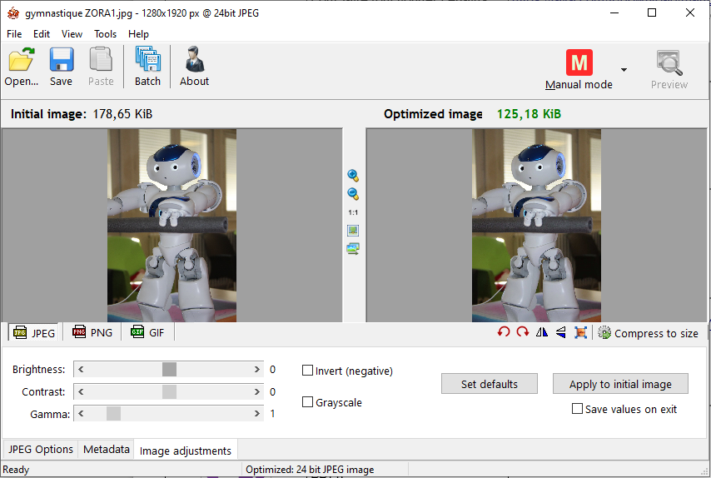Click the optimized image preview
Viewport: 711px width, 478px height.
tap(536, 226)
